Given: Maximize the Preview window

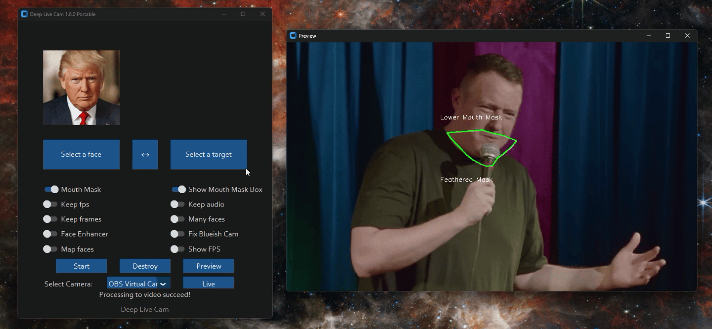Looking at the screenshot, I should click(667, 36).
